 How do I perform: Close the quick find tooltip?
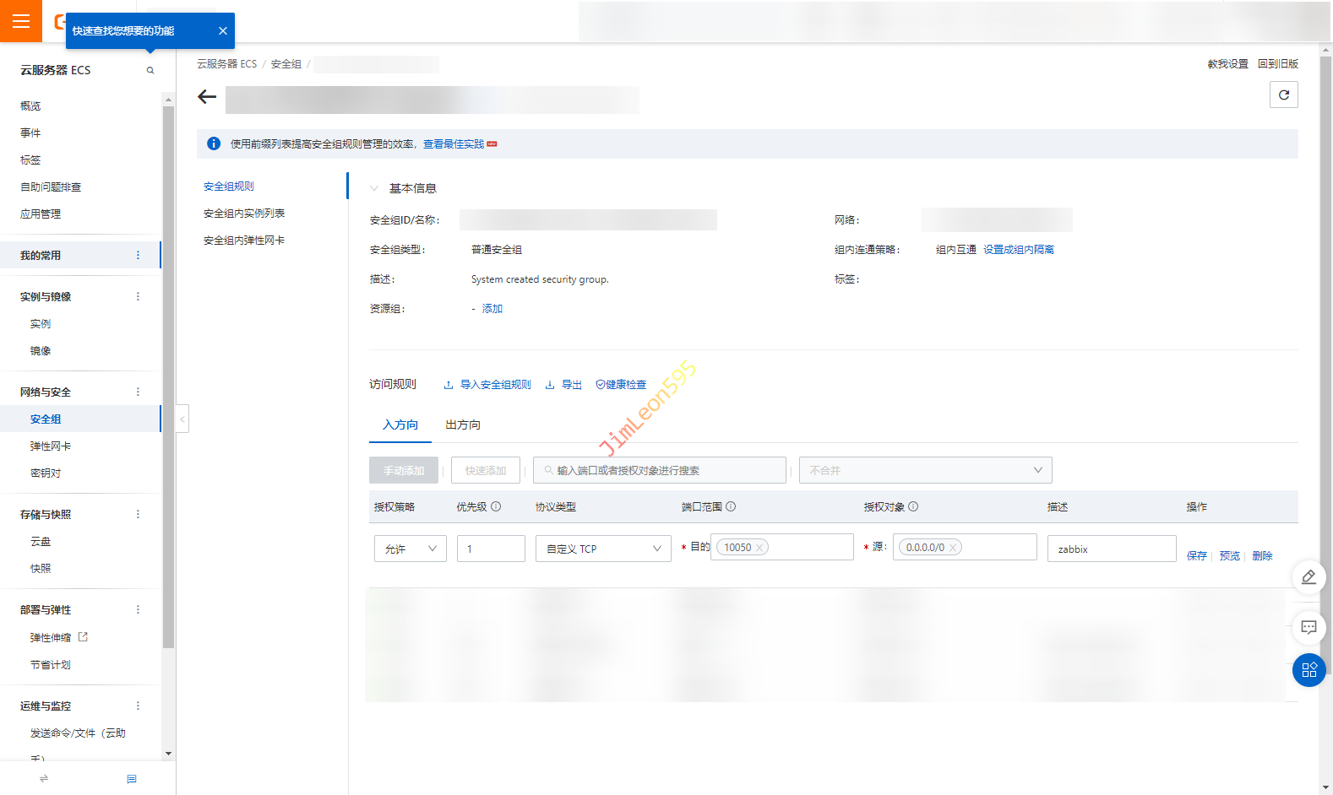coord(222,31)
